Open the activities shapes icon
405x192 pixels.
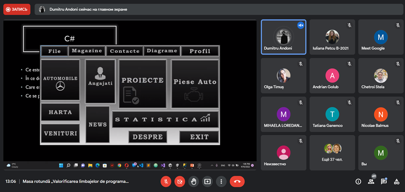click(x=397, y=181)
